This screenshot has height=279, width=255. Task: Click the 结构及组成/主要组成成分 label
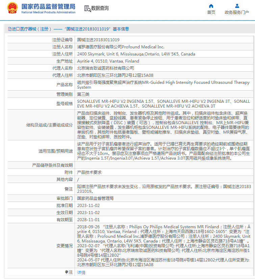pos(49,125)
